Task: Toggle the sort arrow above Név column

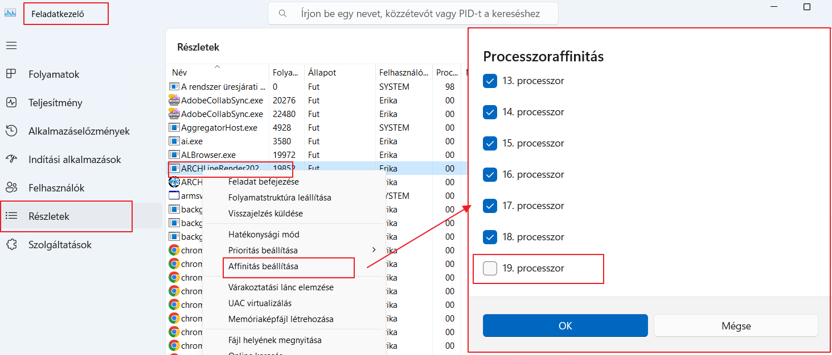Action: [217, 66]
